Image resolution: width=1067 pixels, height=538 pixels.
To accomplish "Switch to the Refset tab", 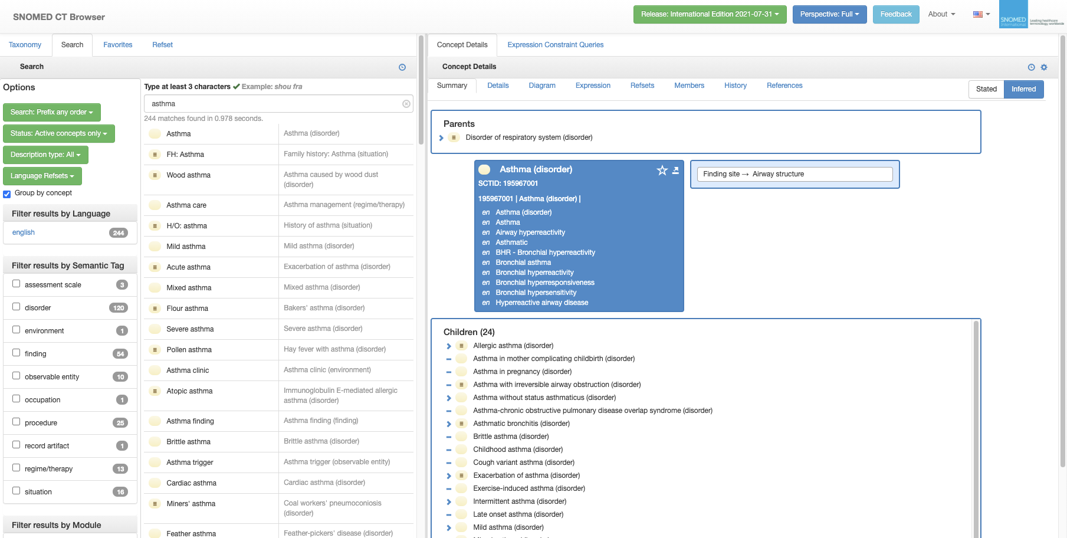I will tap(162, 45).
